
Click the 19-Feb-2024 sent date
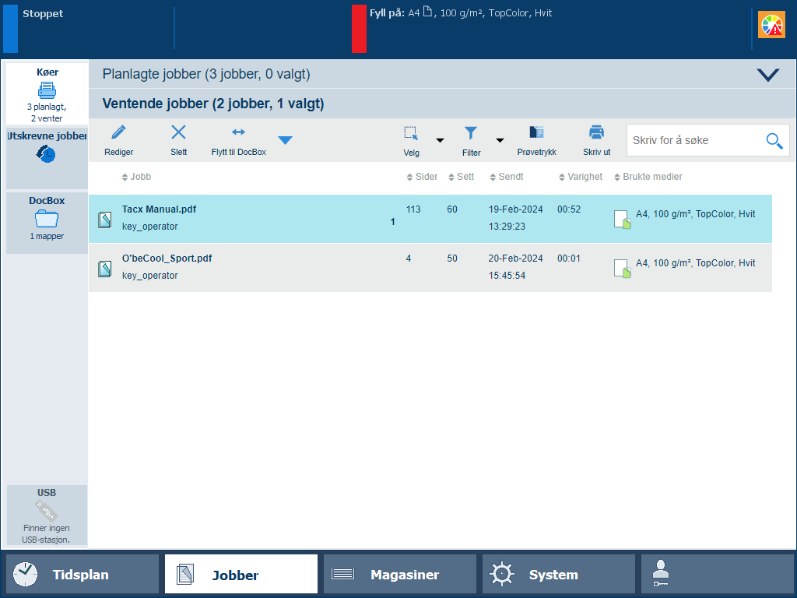[515, 209]
